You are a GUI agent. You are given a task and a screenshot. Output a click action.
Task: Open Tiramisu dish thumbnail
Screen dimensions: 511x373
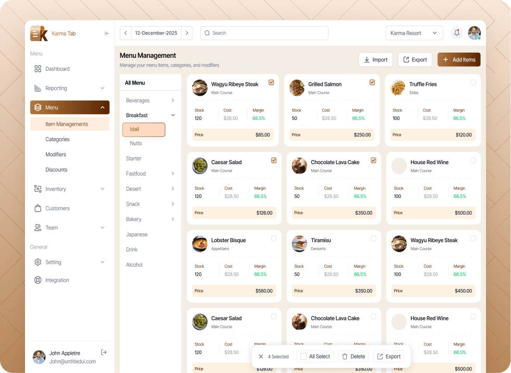tap(299, 244)
